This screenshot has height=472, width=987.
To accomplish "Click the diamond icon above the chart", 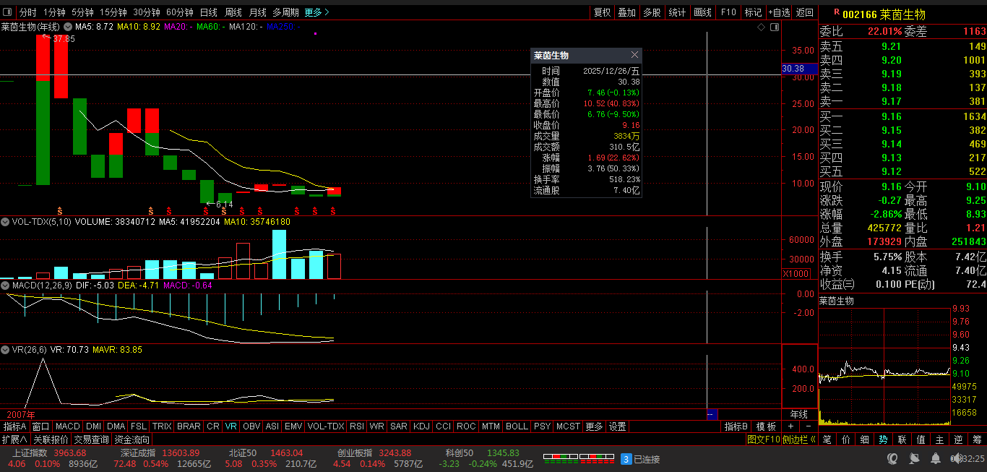I will (x=761, y=27).
